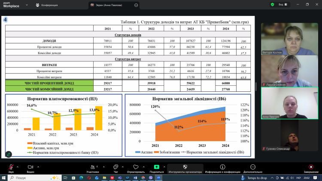
Task: Open the Windows Start menu
Action: (3, 178)
